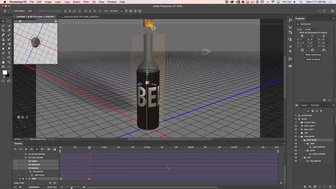Select the Eyedropper tool
The width and height of the screenshot is (336, 189).
point(9,30)
